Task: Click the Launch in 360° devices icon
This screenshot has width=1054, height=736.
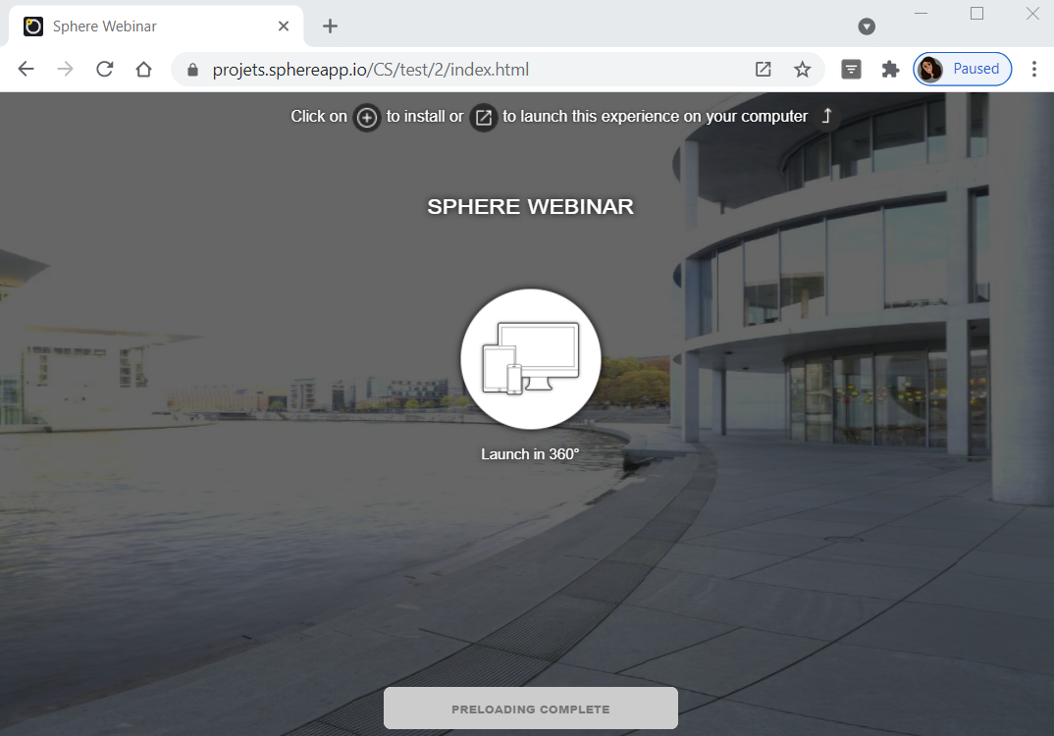Action: click(530, 359)
